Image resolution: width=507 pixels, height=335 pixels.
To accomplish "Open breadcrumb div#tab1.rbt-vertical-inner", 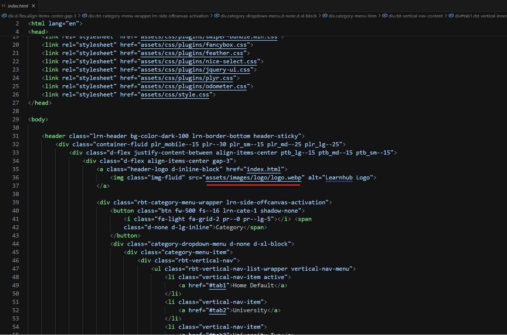I will [x=478, y=16].
